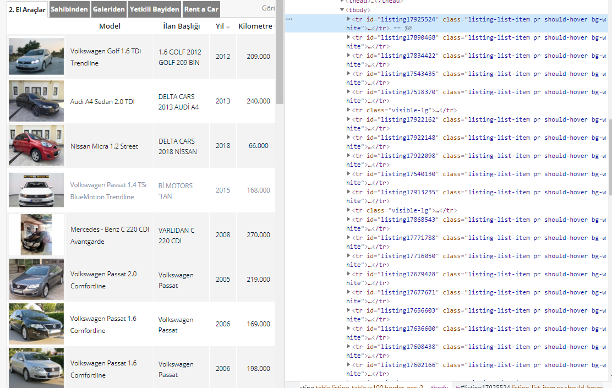
Task: Expand tr listing17540130 node
Action: tap(348, 174)
